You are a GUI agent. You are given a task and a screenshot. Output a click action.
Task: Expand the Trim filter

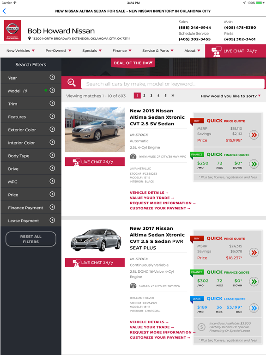click(x=31, y=104)
